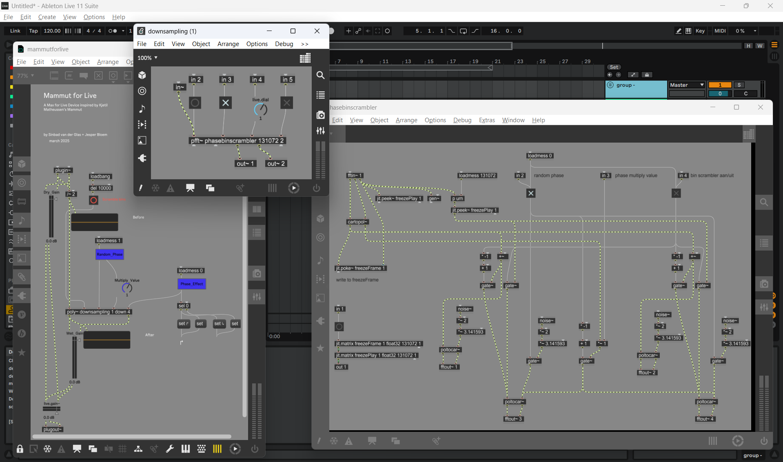Toggle the loop switch in Ableton transport
Image resolution: width=783 pixels, height=462 pixels.
[x=463, y=31]
